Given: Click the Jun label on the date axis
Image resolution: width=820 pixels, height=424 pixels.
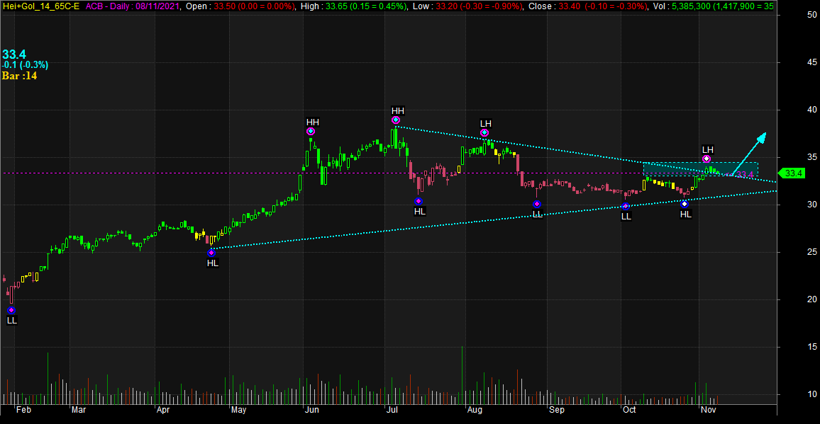Looking at the screenshot, I should 311,410.
